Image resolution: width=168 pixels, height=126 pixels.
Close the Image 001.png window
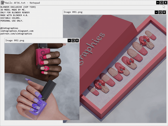pos(164,12)
